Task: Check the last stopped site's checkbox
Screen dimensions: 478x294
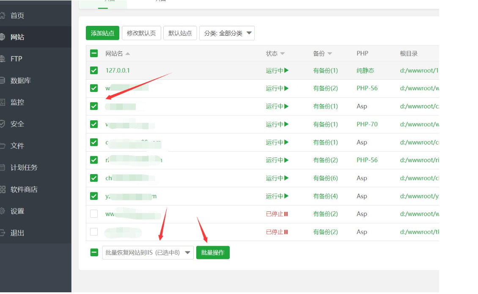Action: (x=94, y=232)
